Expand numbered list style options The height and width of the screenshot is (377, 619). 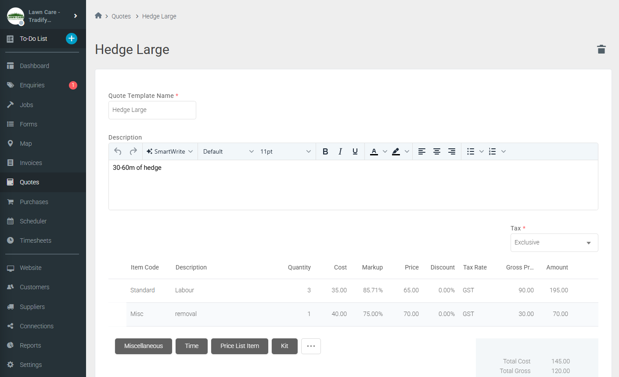tap(504, 151)
